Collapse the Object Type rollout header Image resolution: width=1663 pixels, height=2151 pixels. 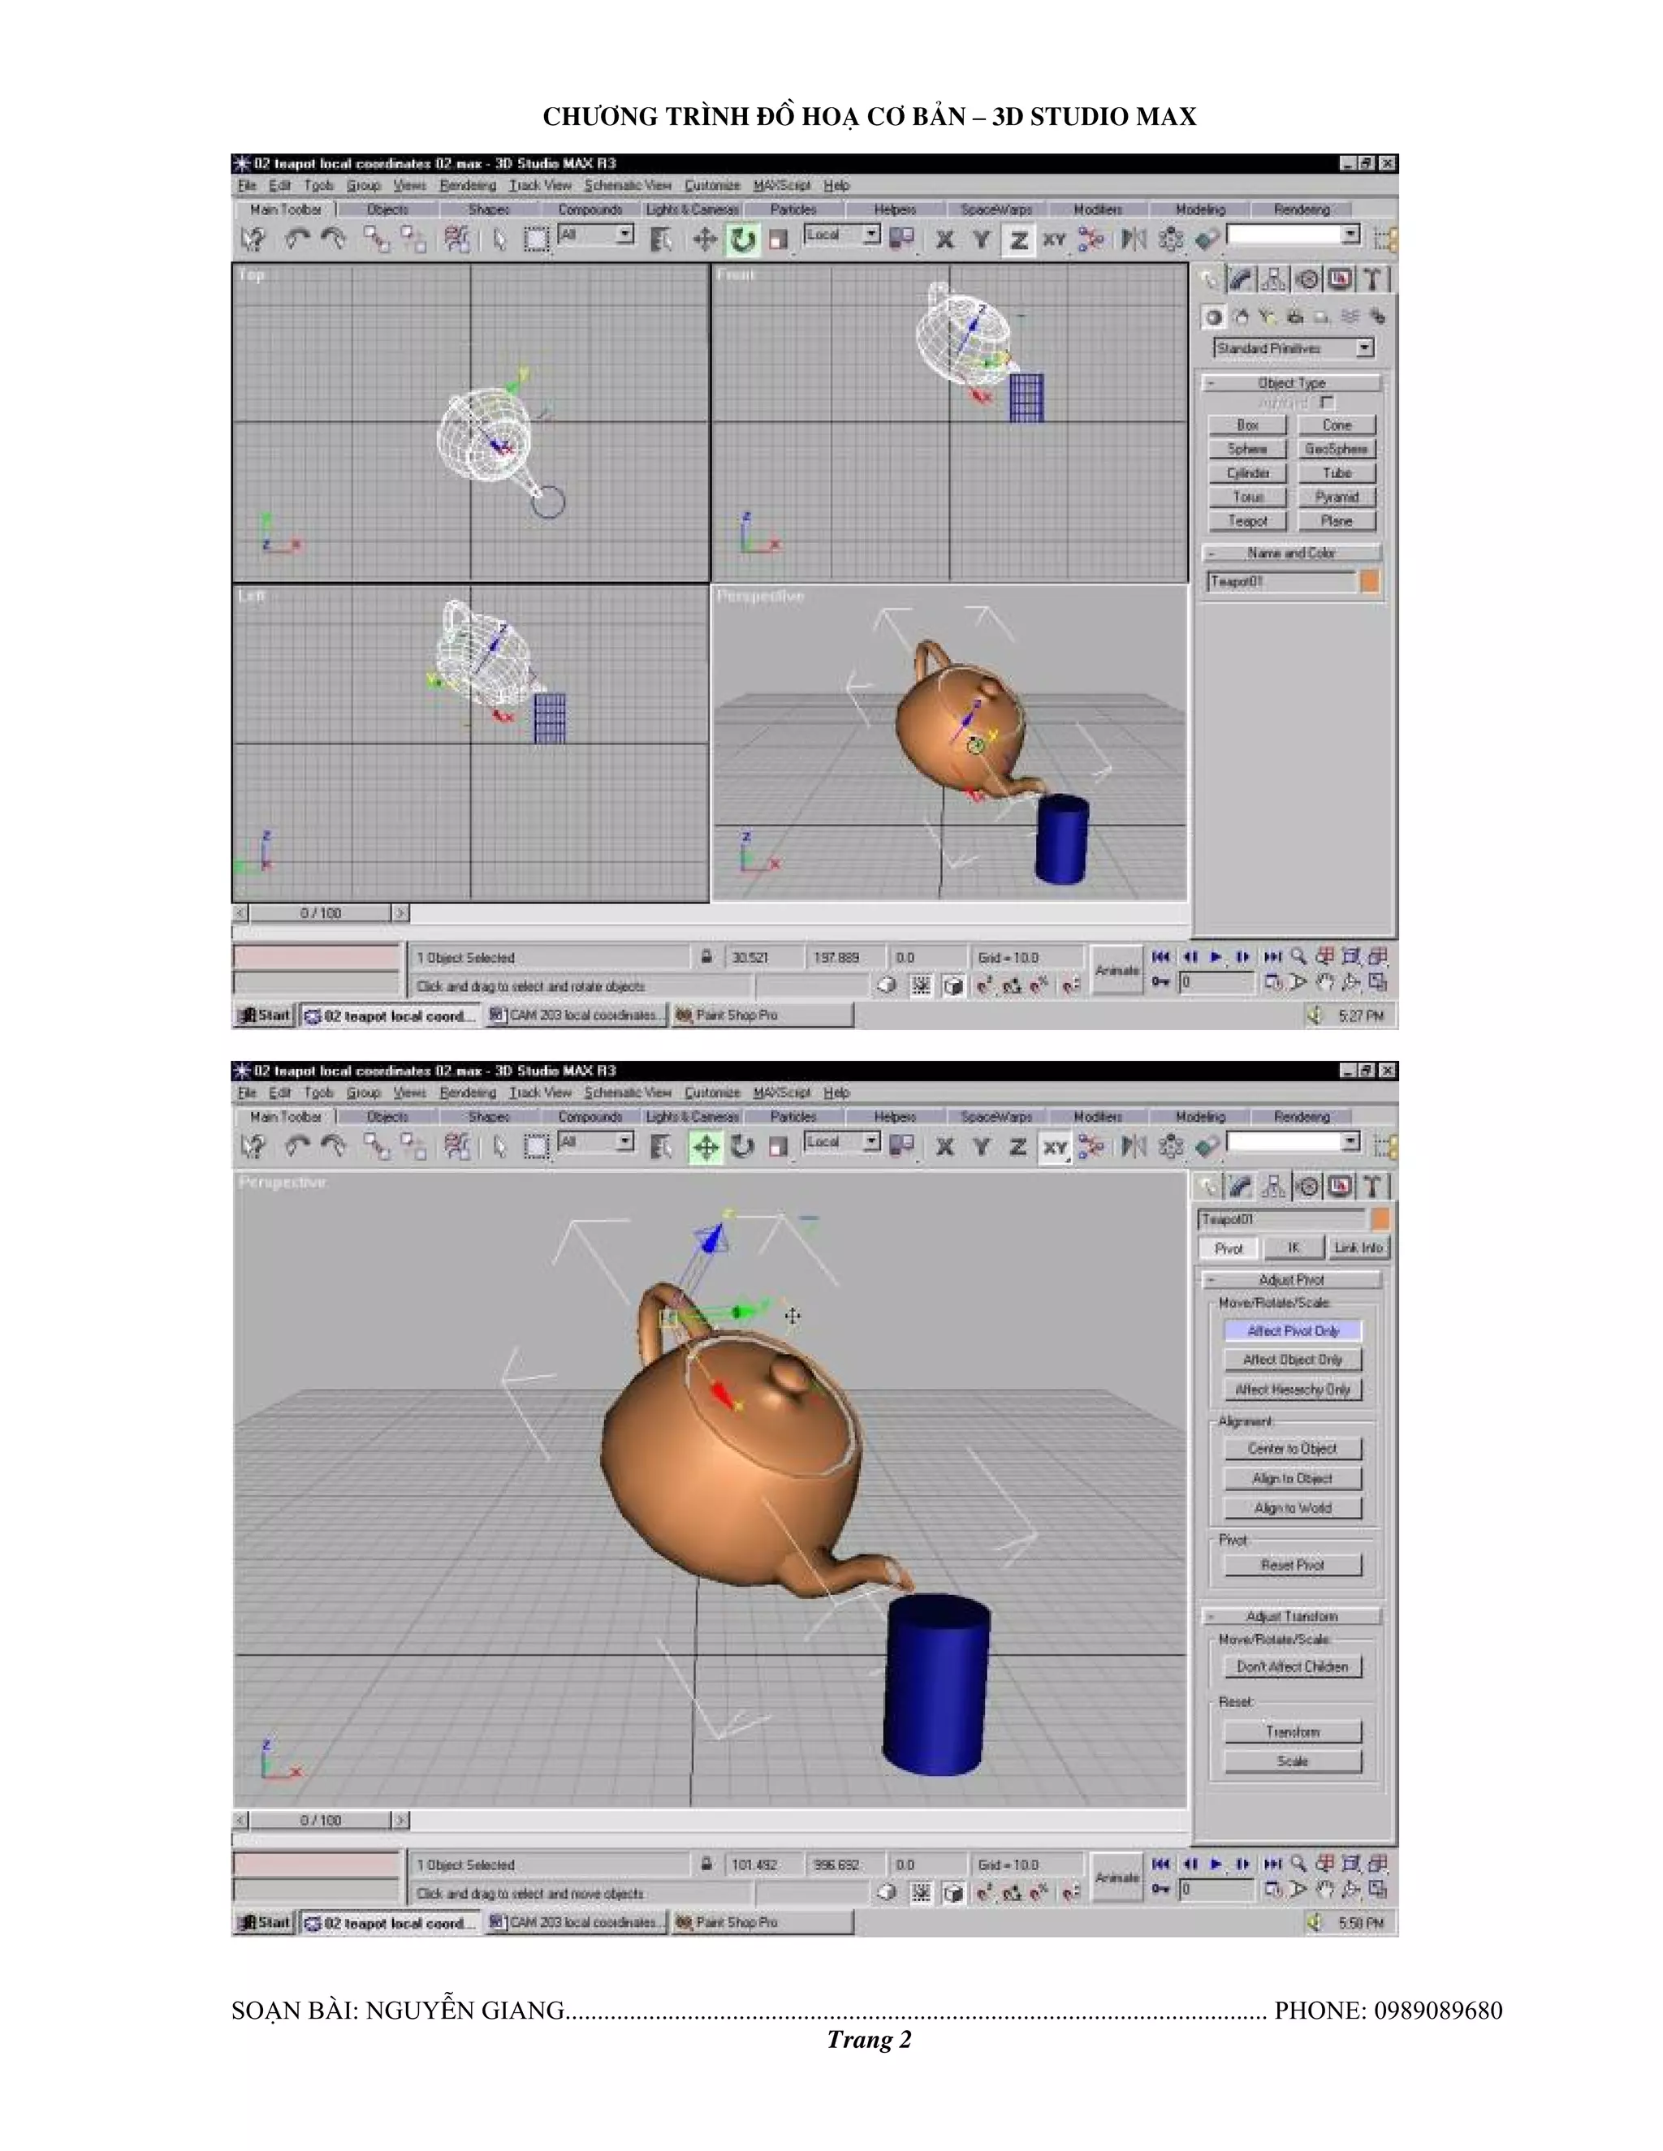tap(1292, 382)
